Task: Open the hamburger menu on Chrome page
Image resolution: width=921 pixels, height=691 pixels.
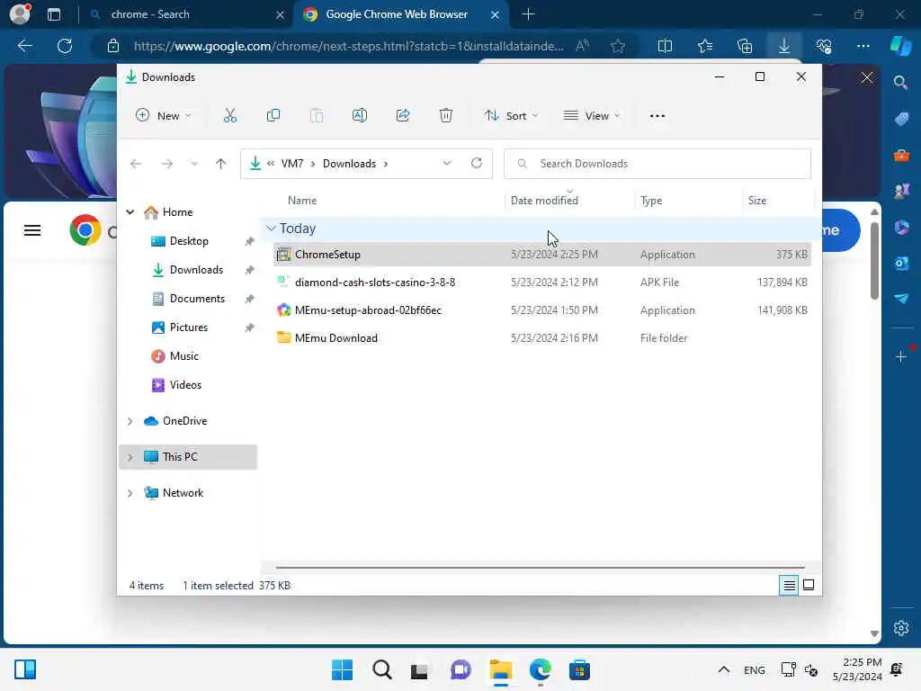Action: [x=32, y=230]
